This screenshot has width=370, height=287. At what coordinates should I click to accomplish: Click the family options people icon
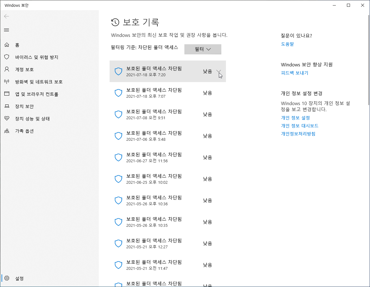[7, 131]
